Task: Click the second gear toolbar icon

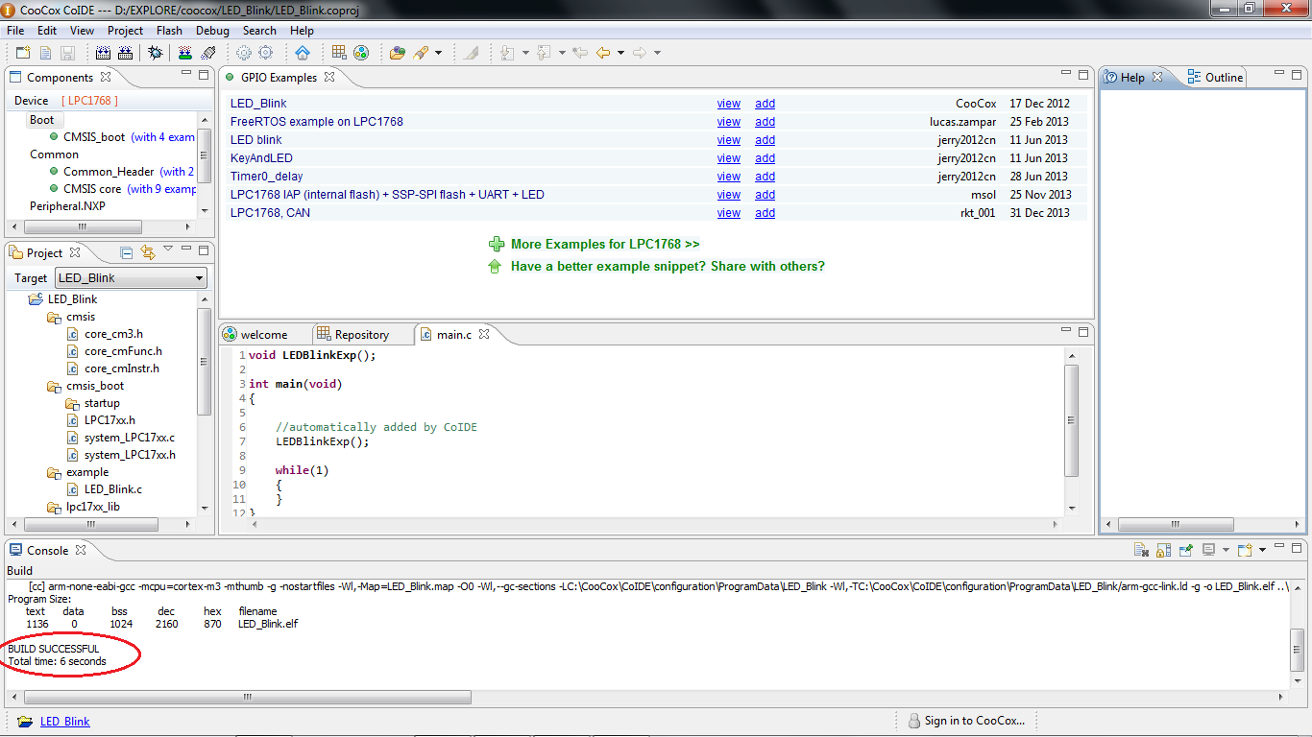Action: pyautogui.click(x=266, y=53)
